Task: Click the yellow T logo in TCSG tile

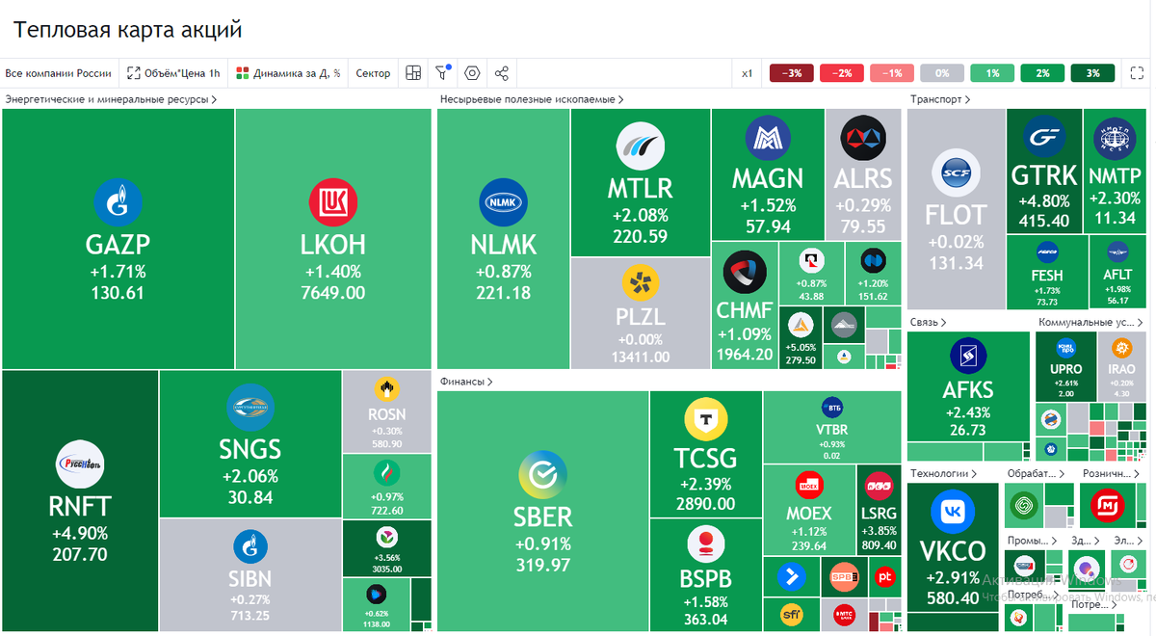Action: 706,419
